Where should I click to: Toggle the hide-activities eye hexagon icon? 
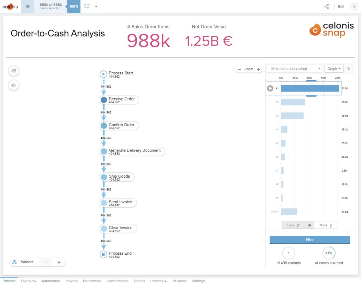[14, 85]
